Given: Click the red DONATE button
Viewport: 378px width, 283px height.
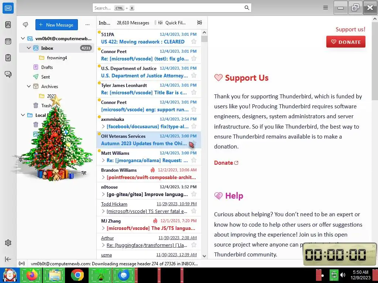Looking at the screenshot, I should coord(346,42).
